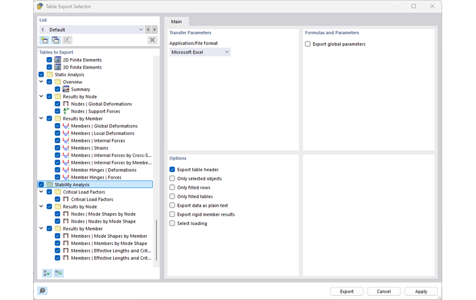Click the Nodes Mode Shapes by Node icon
The image size is (476, 300).
[x=66, y=214]
